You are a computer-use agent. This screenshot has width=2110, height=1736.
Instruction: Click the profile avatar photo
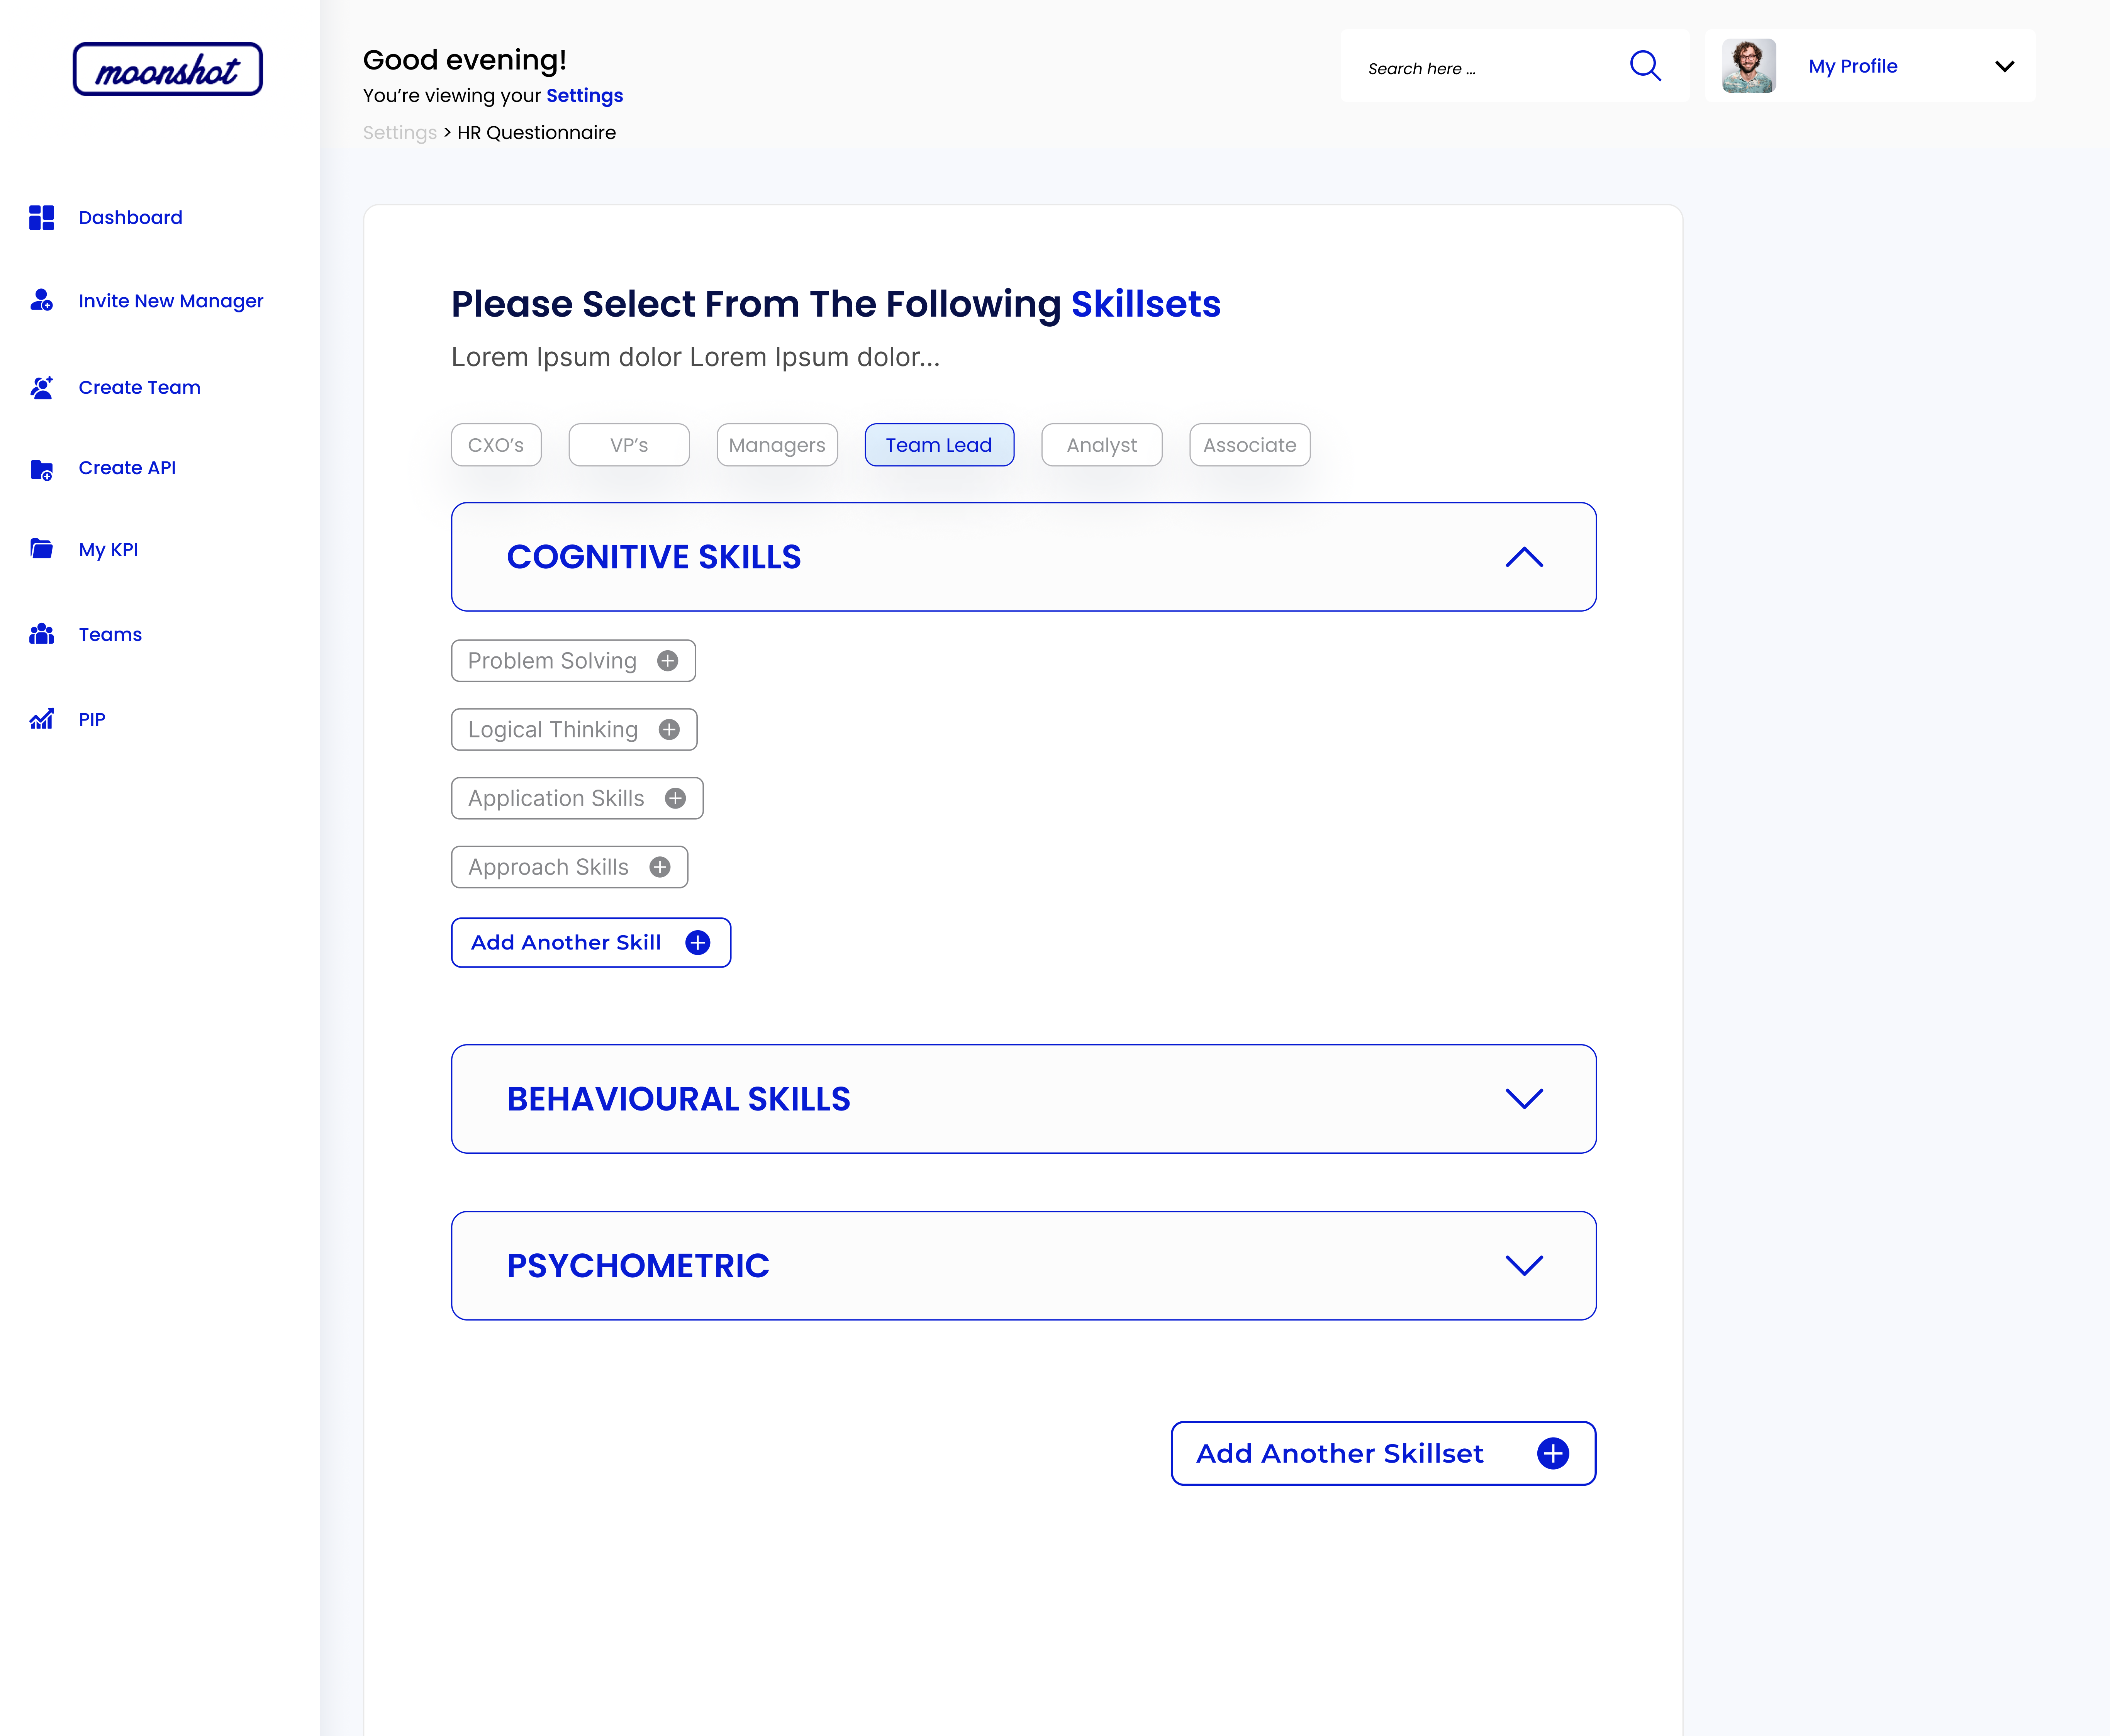(1748, 66)
